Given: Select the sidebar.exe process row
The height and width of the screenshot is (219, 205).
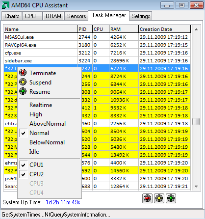Looking at the screenshot, I should point(97,61).
